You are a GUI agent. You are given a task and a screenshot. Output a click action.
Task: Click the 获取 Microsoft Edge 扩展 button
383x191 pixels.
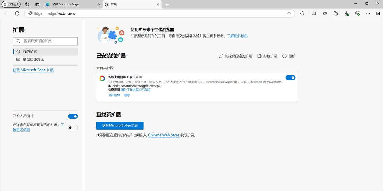pyautogui.click(x=120, y=125)
